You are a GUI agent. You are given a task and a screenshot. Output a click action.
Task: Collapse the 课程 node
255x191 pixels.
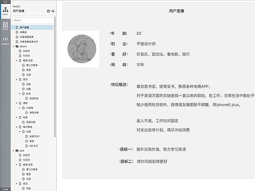(17, 103)
